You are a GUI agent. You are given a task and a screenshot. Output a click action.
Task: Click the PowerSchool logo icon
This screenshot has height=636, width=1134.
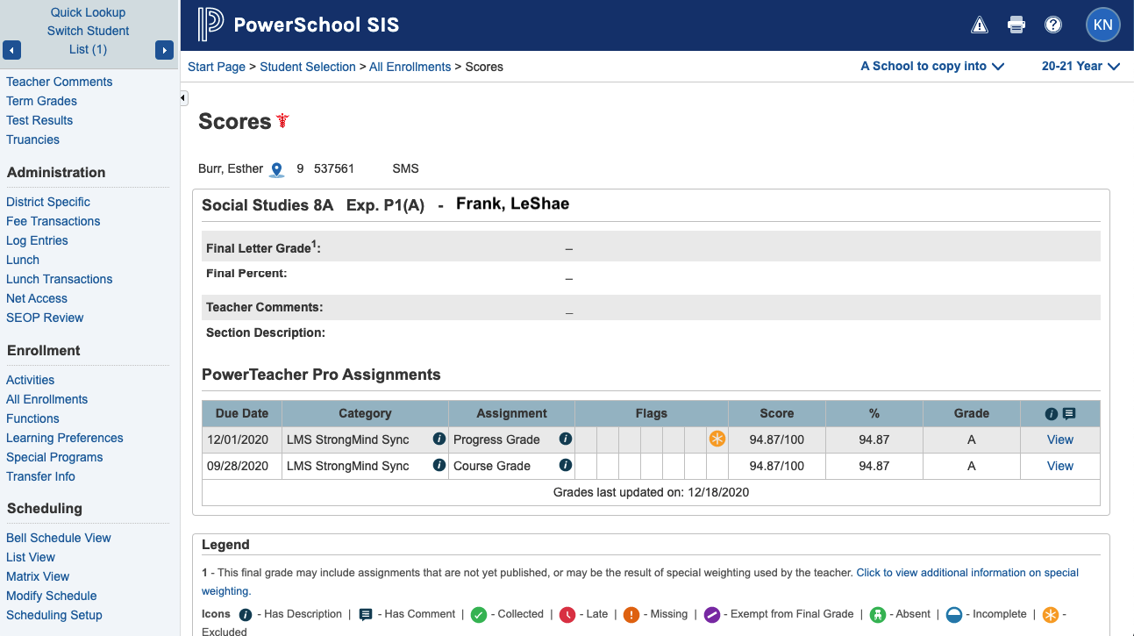click(210, 25)
